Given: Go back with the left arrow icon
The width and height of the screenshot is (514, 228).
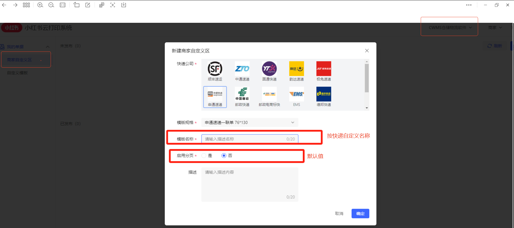Looking at the screenshot, I should point(4,5).
